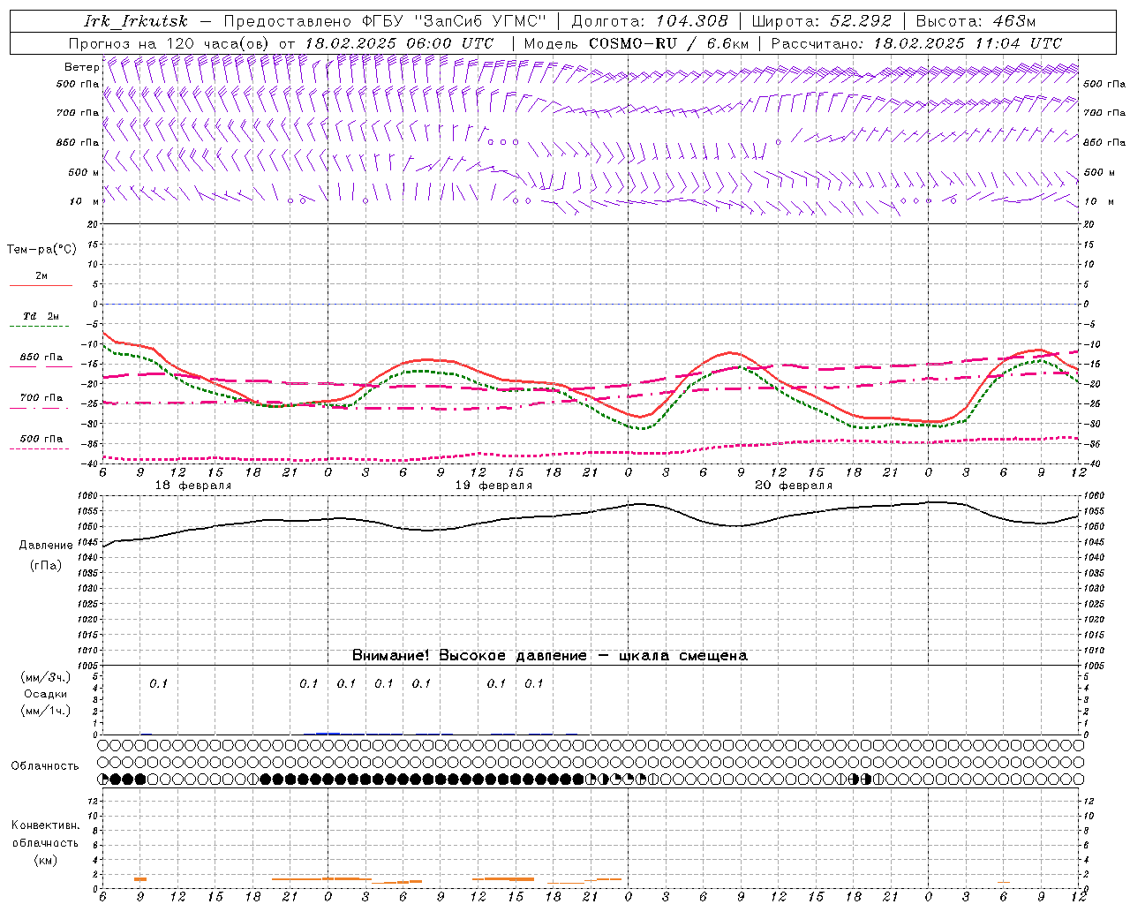Click the longitude value "Долгота: 104.308"
The height and width of the screenshot is (904, 1130).
(x=650, y=21)
